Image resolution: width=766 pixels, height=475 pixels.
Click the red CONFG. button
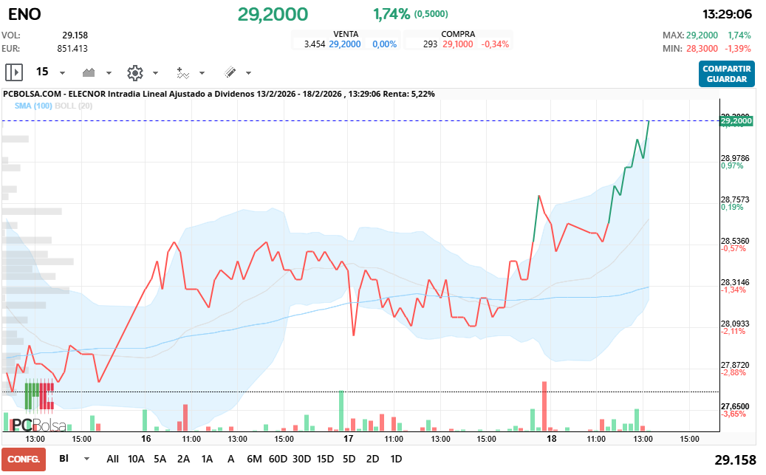coord(23,459)
